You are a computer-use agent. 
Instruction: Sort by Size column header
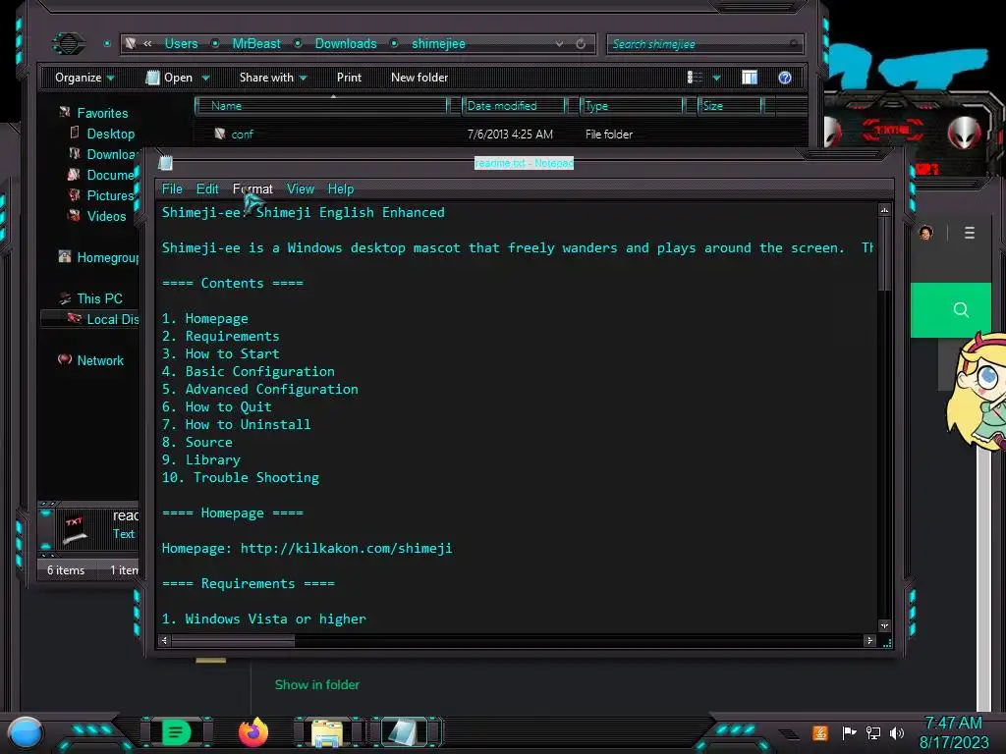730,106
